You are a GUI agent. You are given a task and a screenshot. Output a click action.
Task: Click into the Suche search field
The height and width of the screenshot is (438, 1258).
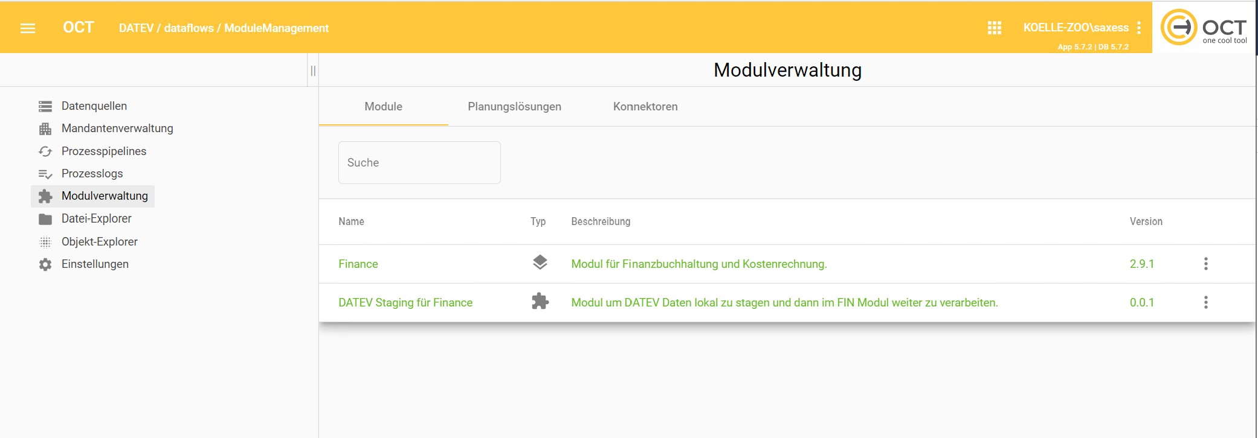(419, 163)
